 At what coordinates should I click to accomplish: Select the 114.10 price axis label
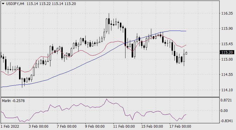point(227,90)
